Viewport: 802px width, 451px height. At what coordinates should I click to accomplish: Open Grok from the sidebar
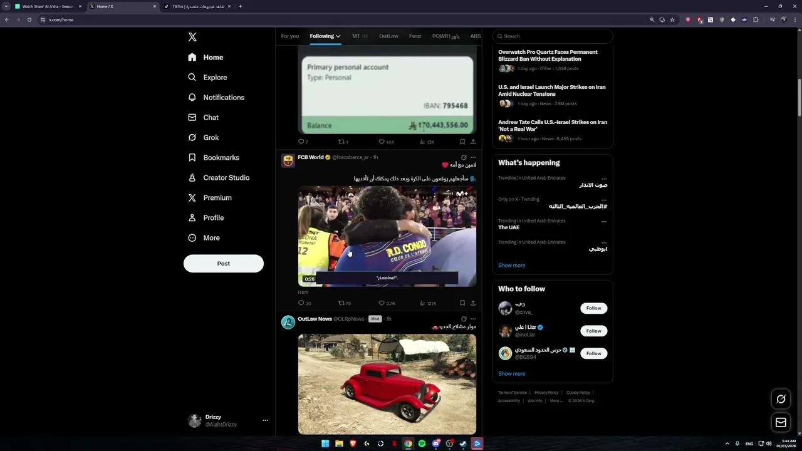pyautogui.click(x=203, y=138)
